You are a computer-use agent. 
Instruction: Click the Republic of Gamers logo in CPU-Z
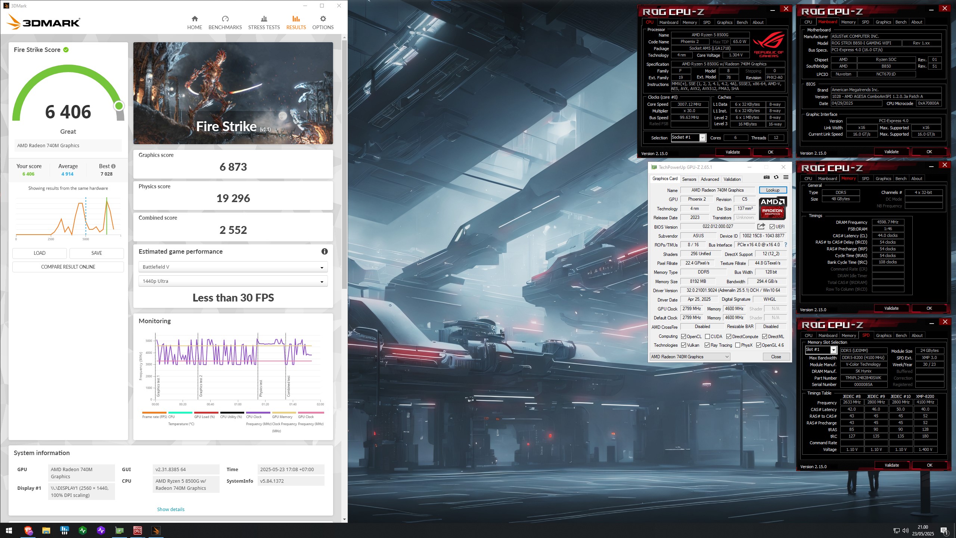(x=769, y=45)
